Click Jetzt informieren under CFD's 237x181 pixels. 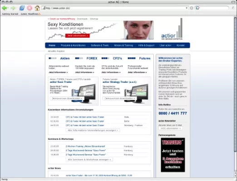coord(111,72)
